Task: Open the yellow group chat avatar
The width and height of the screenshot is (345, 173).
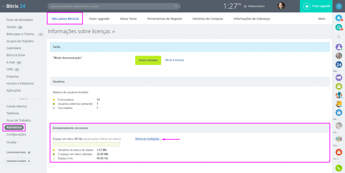Action: click(339, 104)
